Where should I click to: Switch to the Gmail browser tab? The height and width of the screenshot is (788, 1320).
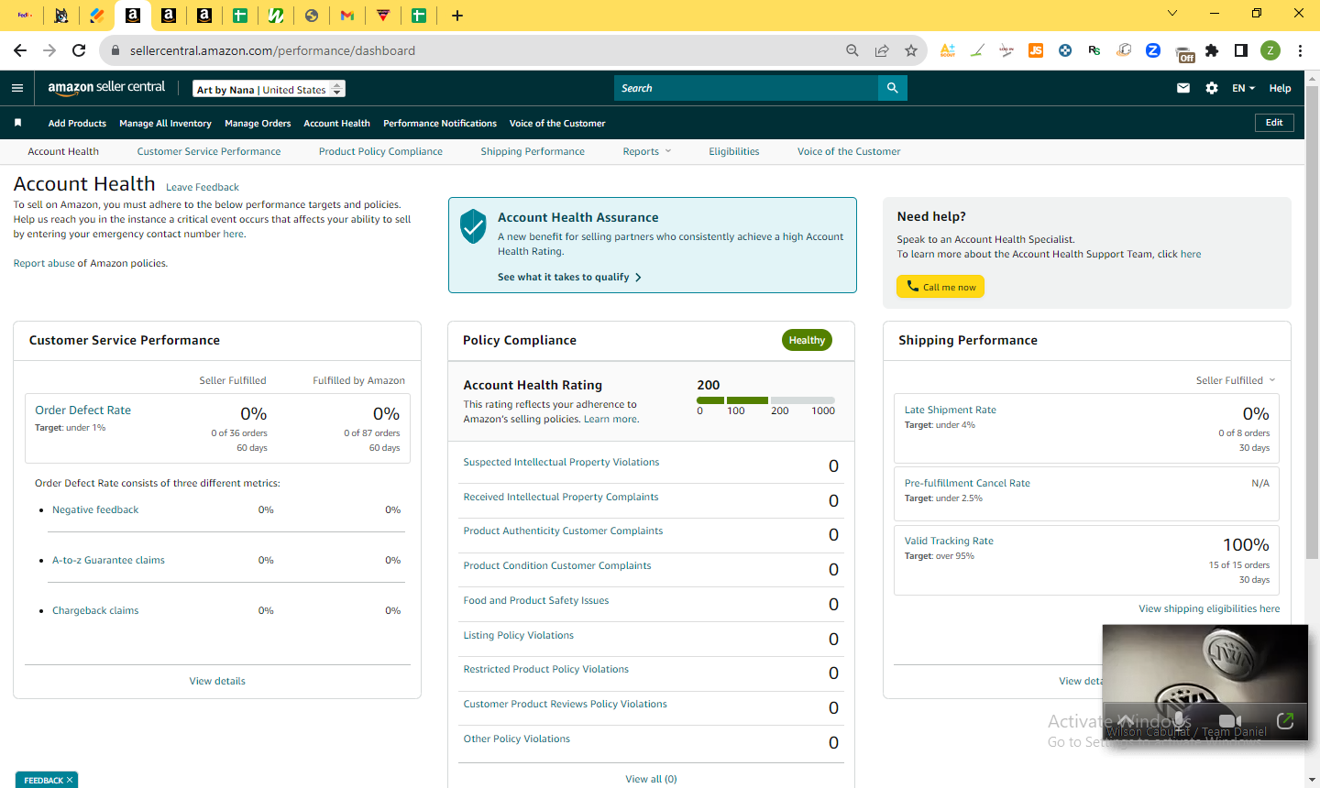[346, 15]
